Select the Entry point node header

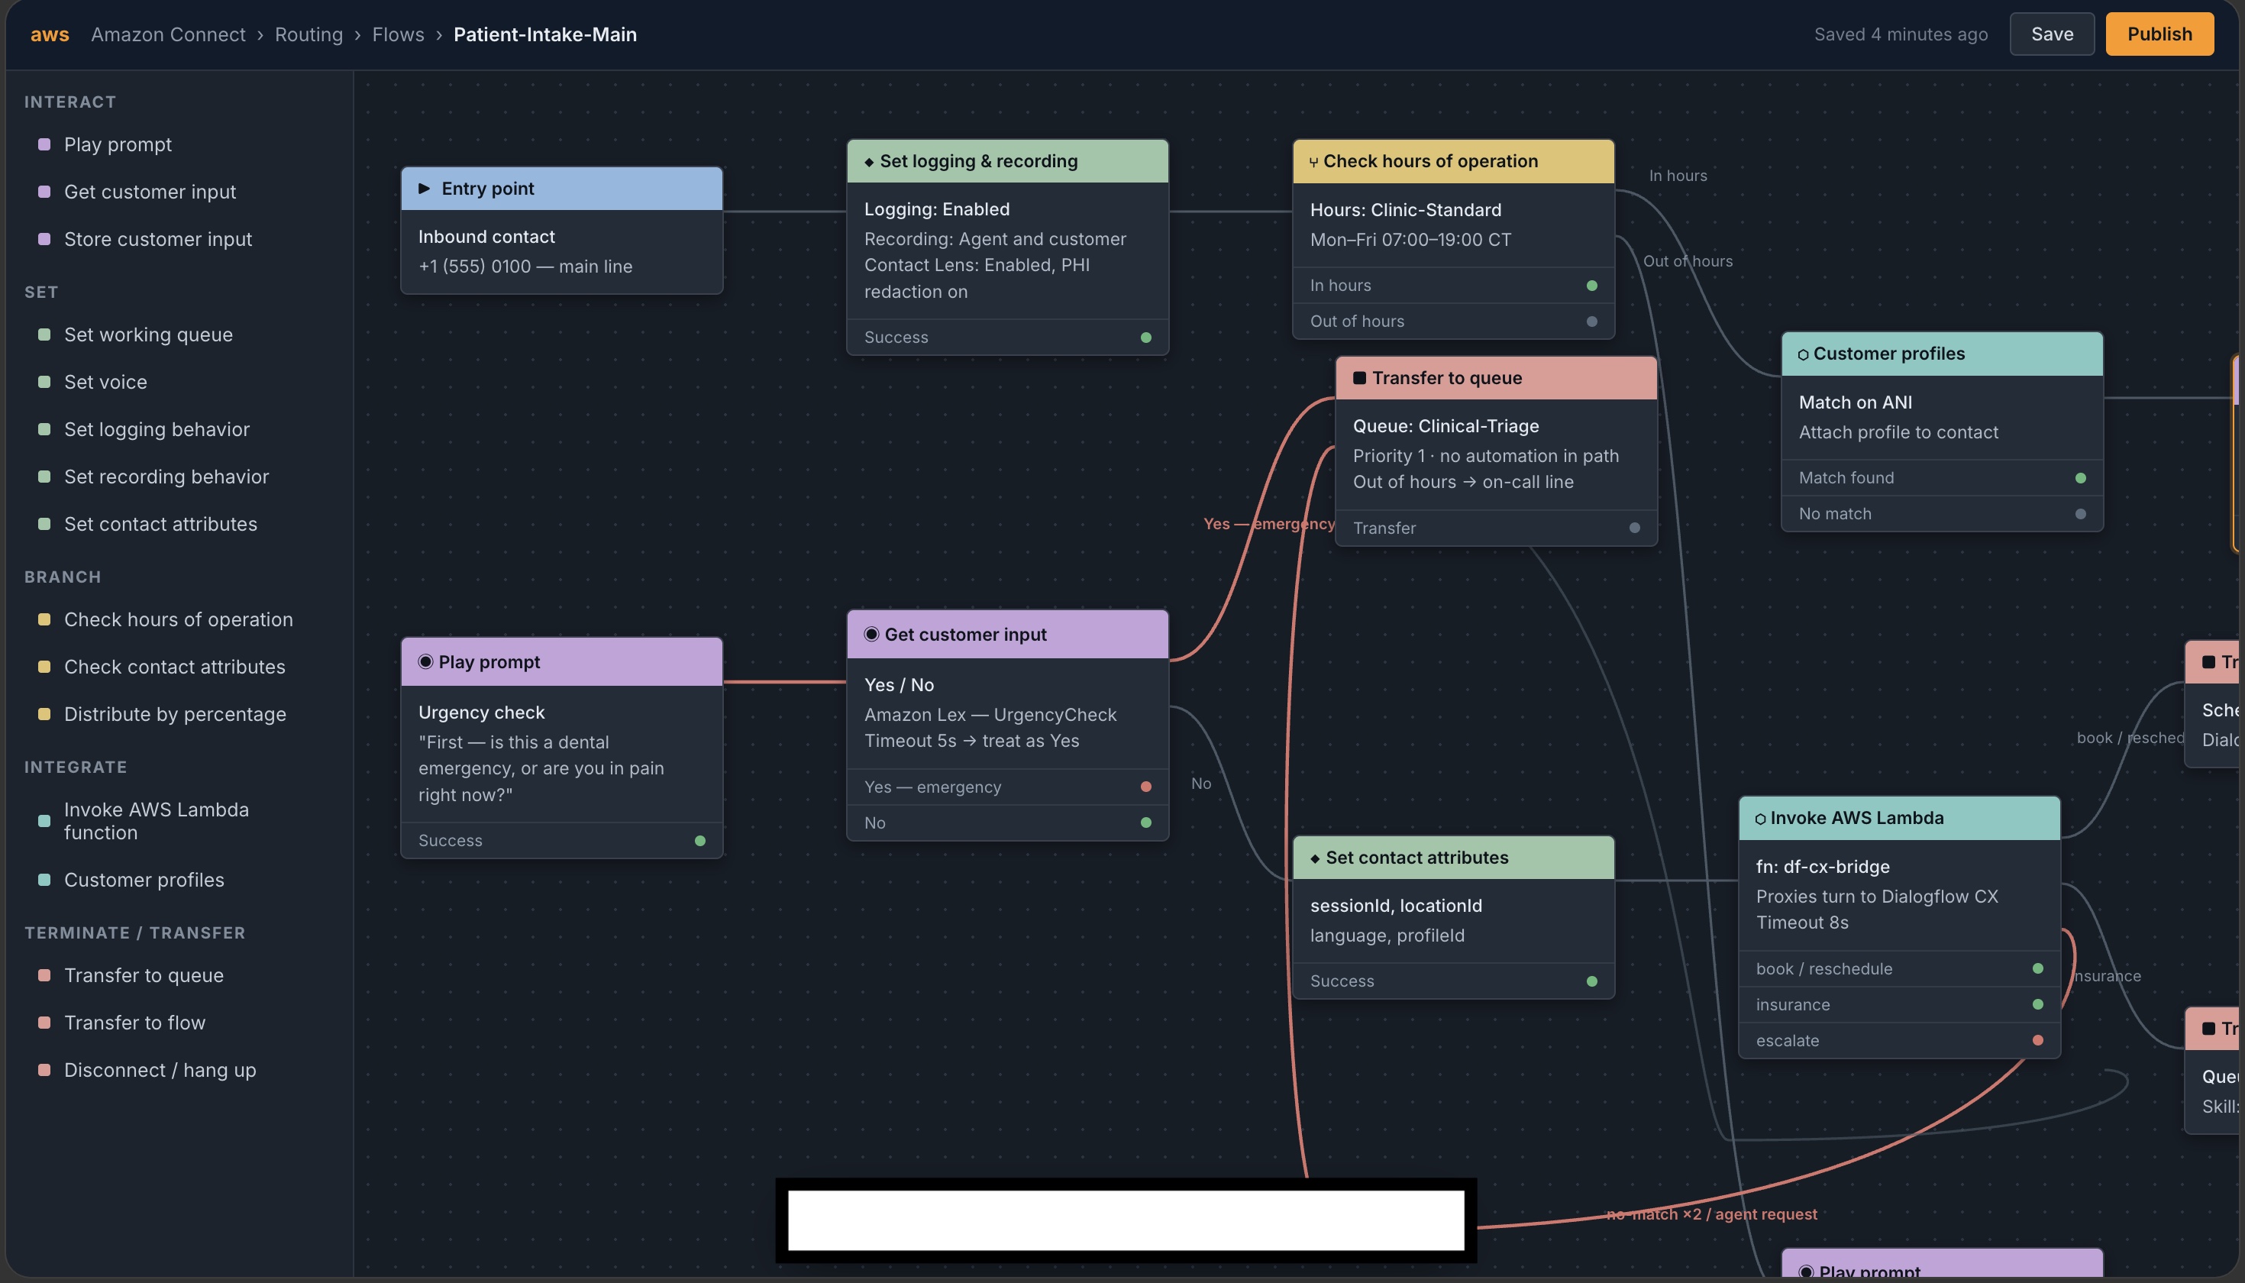click(562, 189)
